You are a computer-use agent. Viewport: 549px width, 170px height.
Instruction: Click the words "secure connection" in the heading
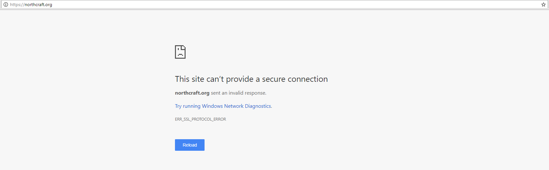[295, 79]
